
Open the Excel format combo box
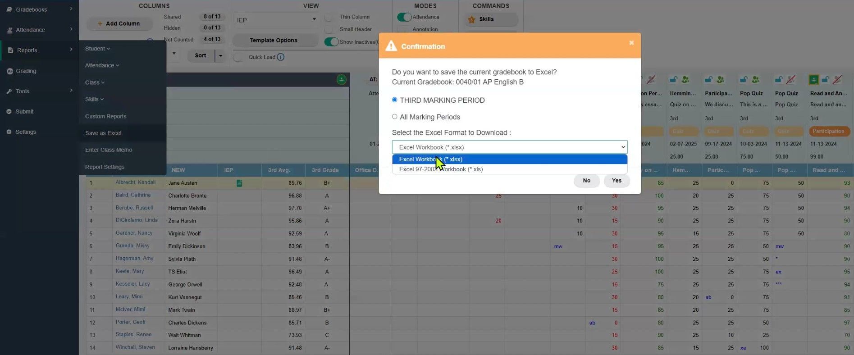coord(510,147)
